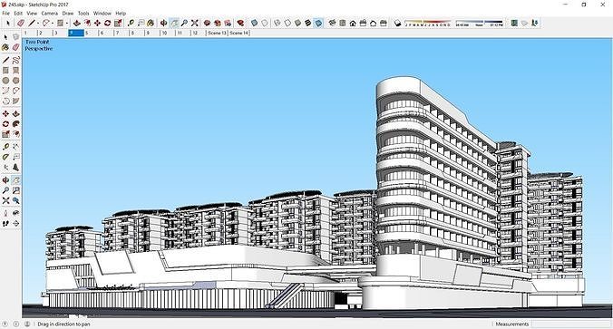Select the Scale tool in the top toolbar

(118, 23)
